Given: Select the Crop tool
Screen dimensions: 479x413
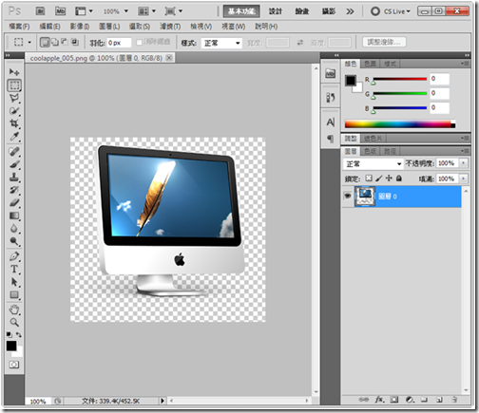Looking at the screenshot, I should 14,123.
